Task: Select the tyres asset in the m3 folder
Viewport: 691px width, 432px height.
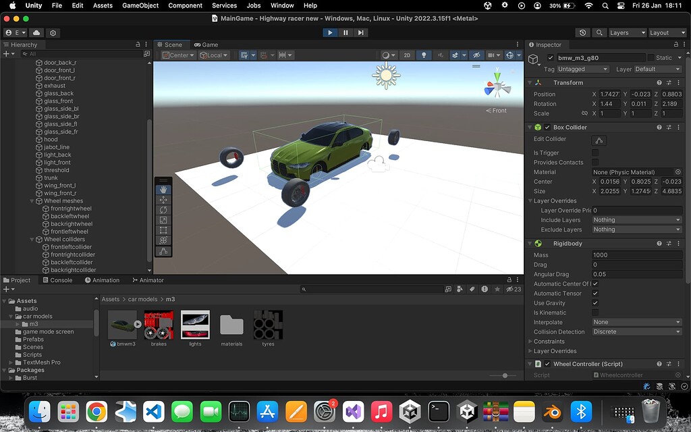Action: [267, 326]
